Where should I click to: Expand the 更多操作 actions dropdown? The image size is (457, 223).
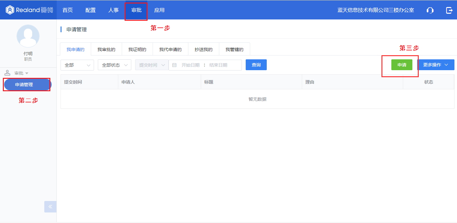(436, 64)
